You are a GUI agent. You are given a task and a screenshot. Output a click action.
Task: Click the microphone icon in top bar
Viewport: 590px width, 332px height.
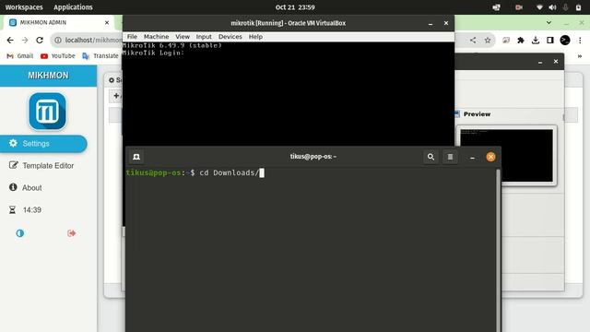tap(565, 7)
